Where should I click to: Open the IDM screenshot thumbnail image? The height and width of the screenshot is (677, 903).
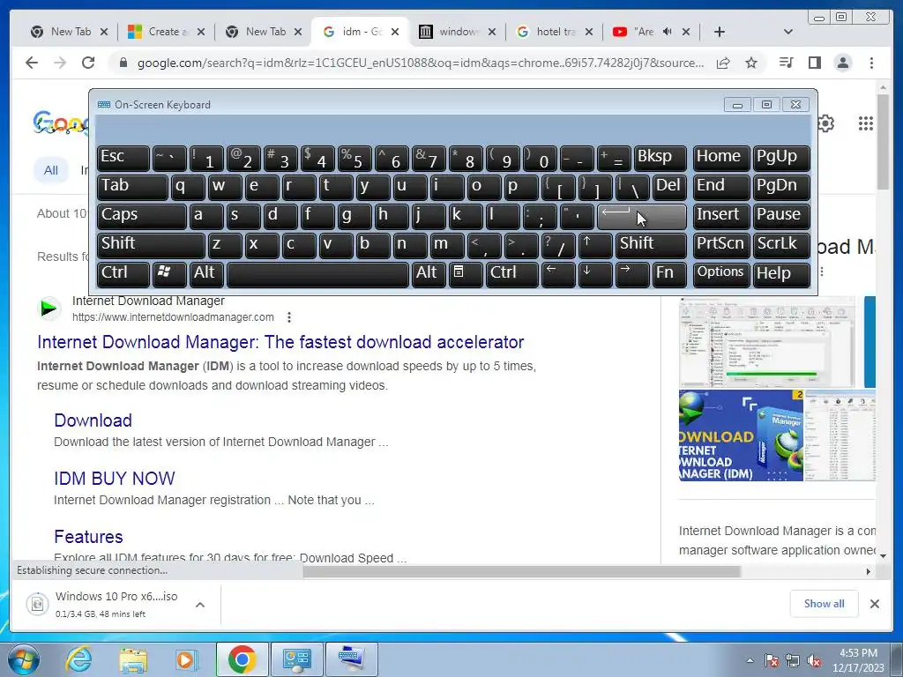pyautogui.click(x=768, y=342)
